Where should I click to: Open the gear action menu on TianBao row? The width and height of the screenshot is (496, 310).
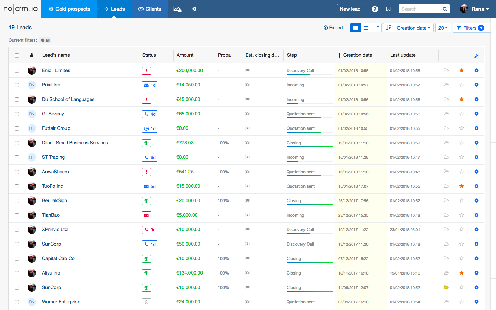476,215
